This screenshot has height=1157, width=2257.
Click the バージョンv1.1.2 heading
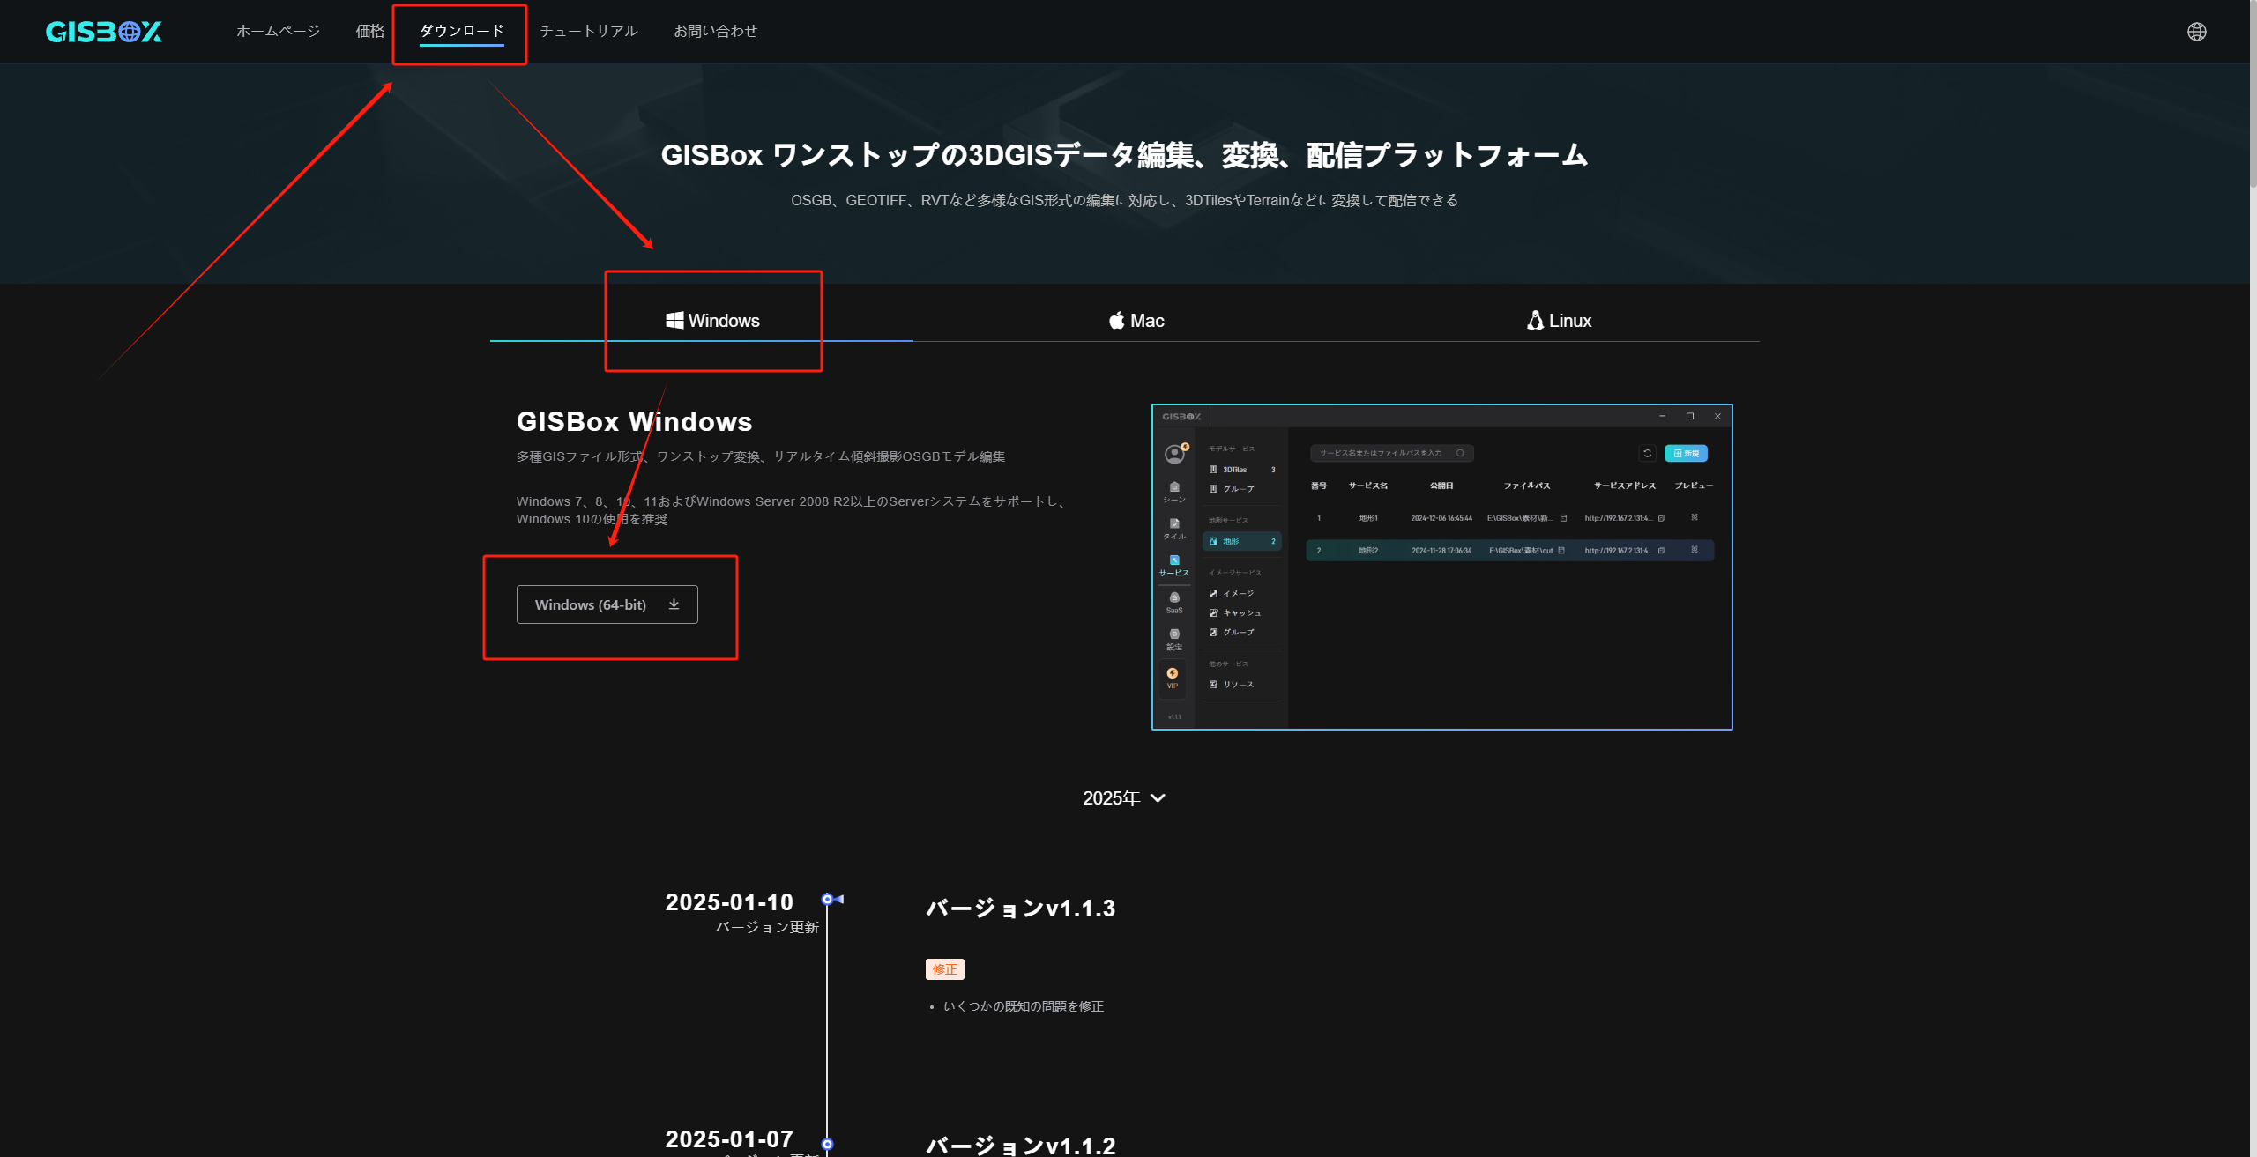coord(1020,1145)
